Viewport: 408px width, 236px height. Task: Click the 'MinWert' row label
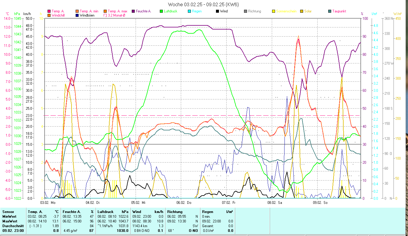[9, 217]
